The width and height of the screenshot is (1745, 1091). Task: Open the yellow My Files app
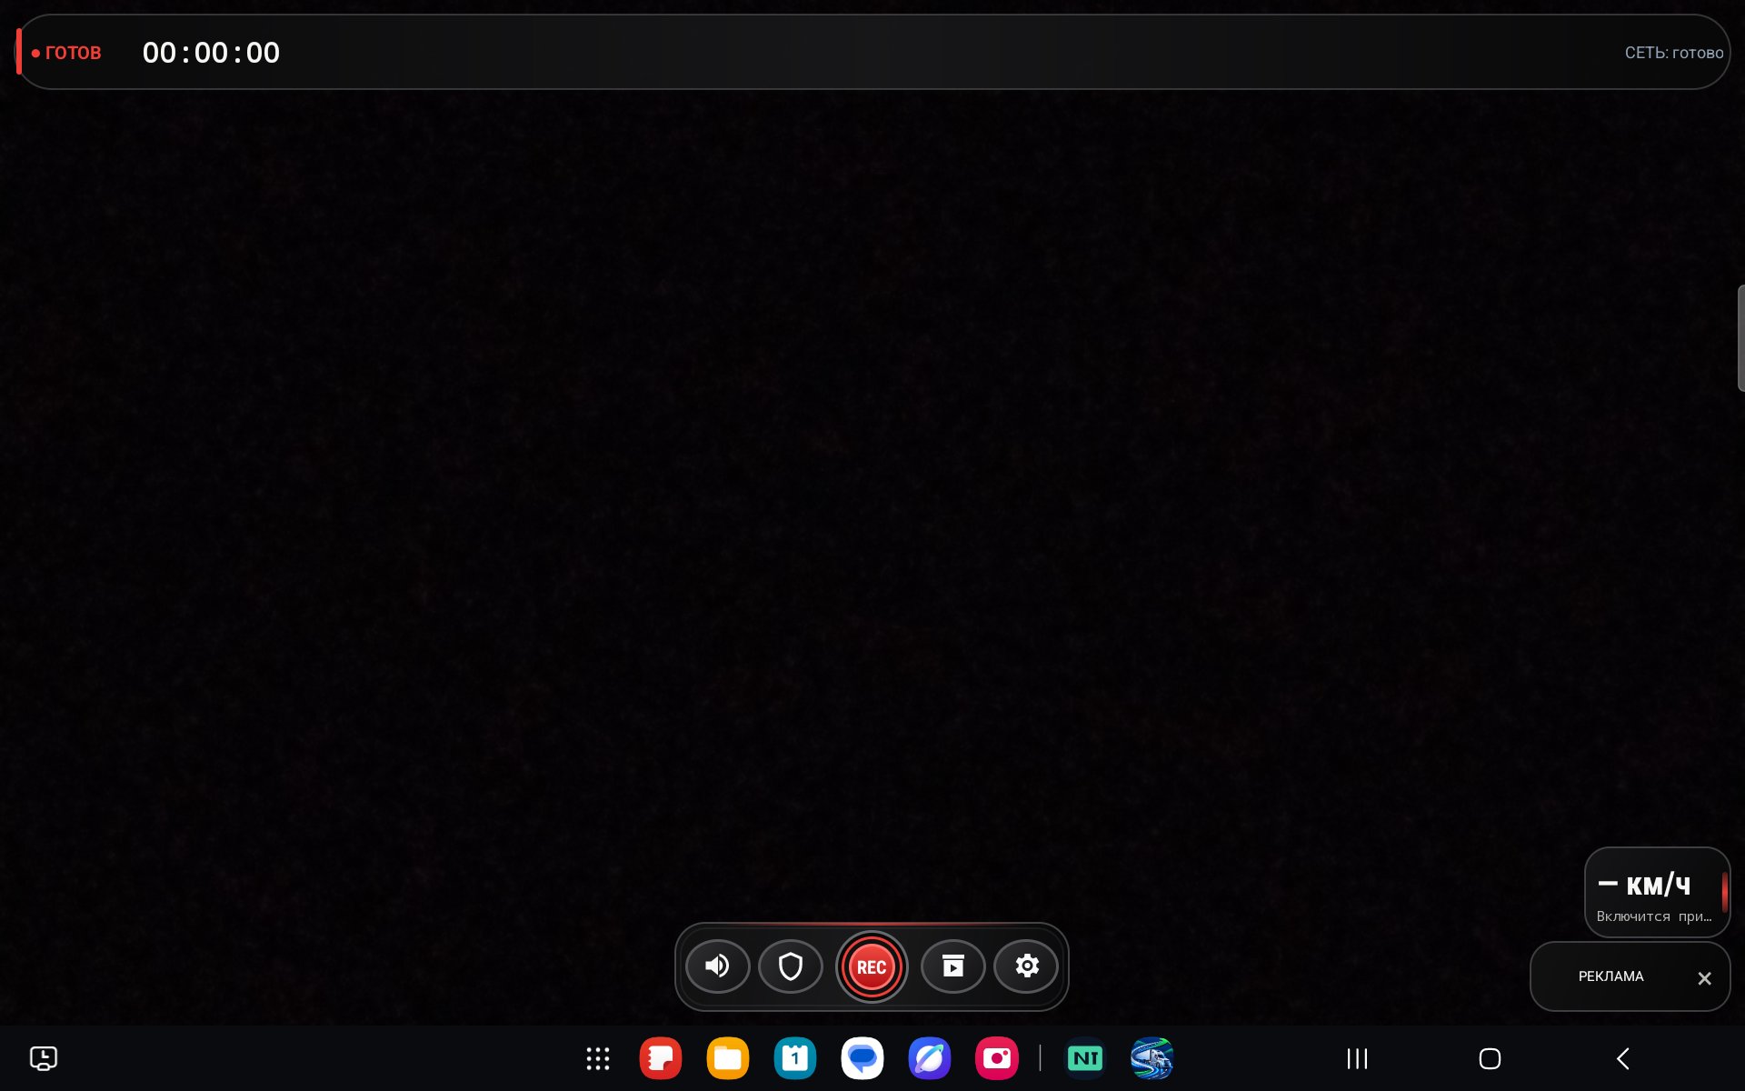click(728, 1058)
